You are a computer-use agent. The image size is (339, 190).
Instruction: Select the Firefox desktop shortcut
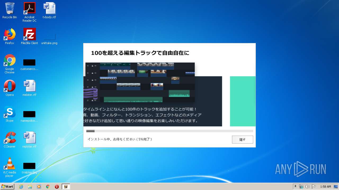click(x=10, y=37)
